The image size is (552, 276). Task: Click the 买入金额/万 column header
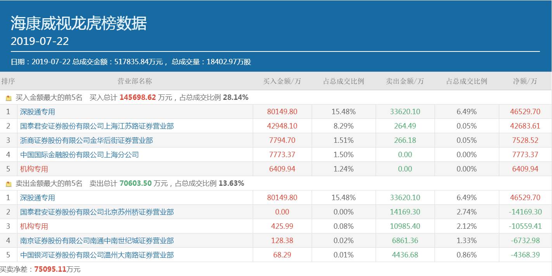pyautogui.click(x=282, y=81)
